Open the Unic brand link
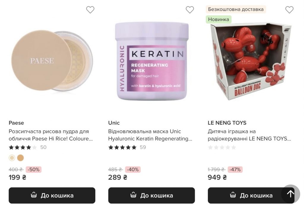This screenshot has width=304, height=206. pos(114,123)
